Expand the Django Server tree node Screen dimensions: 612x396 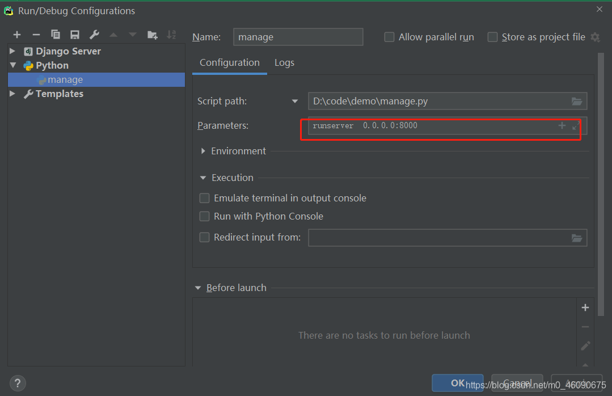click(12, 50)
